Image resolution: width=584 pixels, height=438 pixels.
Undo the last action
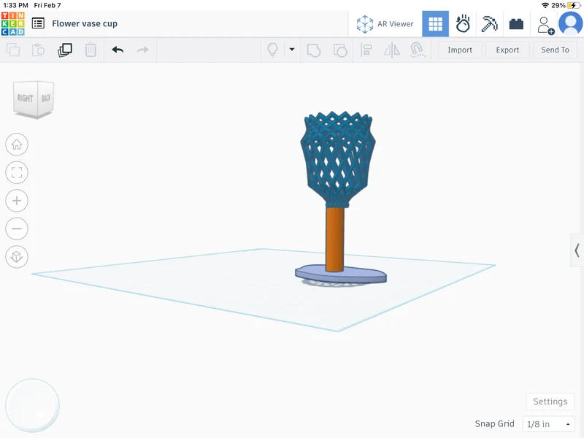click(118, 50)
